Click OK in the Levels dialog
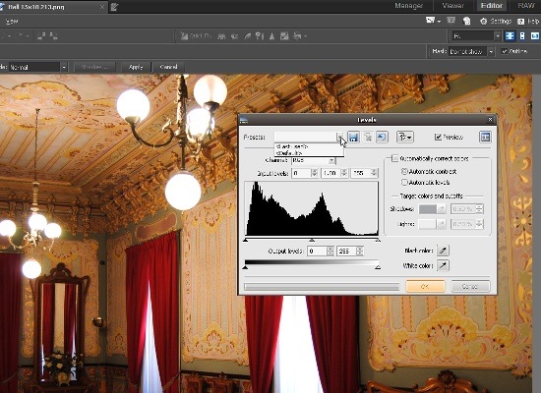The width and height of the screenshot is (541, 393). point(425,286)
